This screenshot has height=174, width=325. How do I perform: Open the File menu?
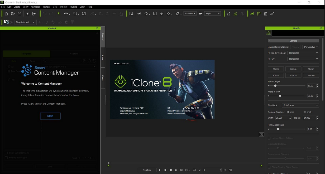click(x=3, y=7)
